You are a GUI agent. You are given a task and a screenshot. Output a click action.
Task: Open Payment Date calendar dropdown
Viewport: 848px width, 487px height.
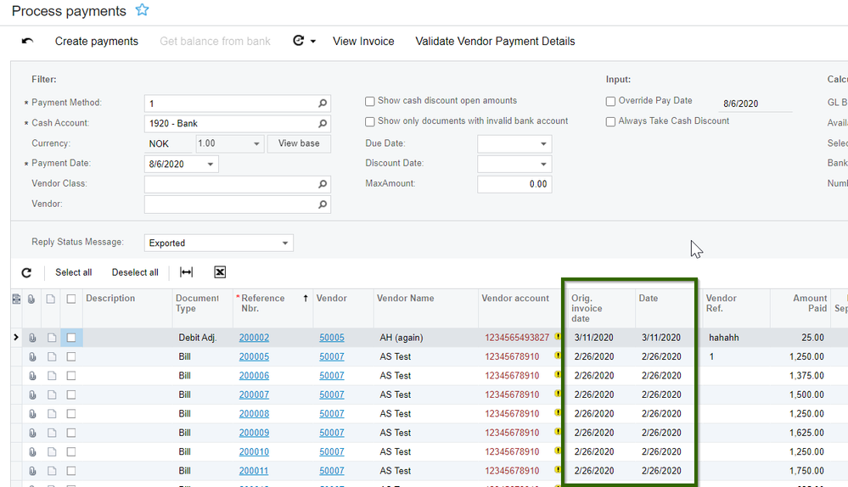pyautogui.click(x=211, y=165)
